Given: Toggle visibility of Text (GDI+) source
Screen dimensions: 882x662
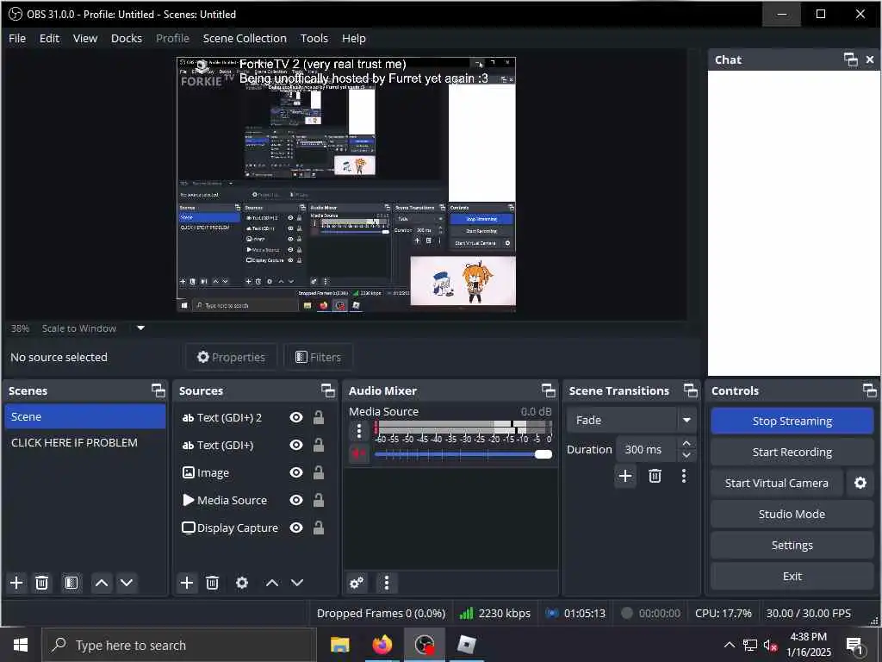Looking at the screenshot, I should [296, 445].
